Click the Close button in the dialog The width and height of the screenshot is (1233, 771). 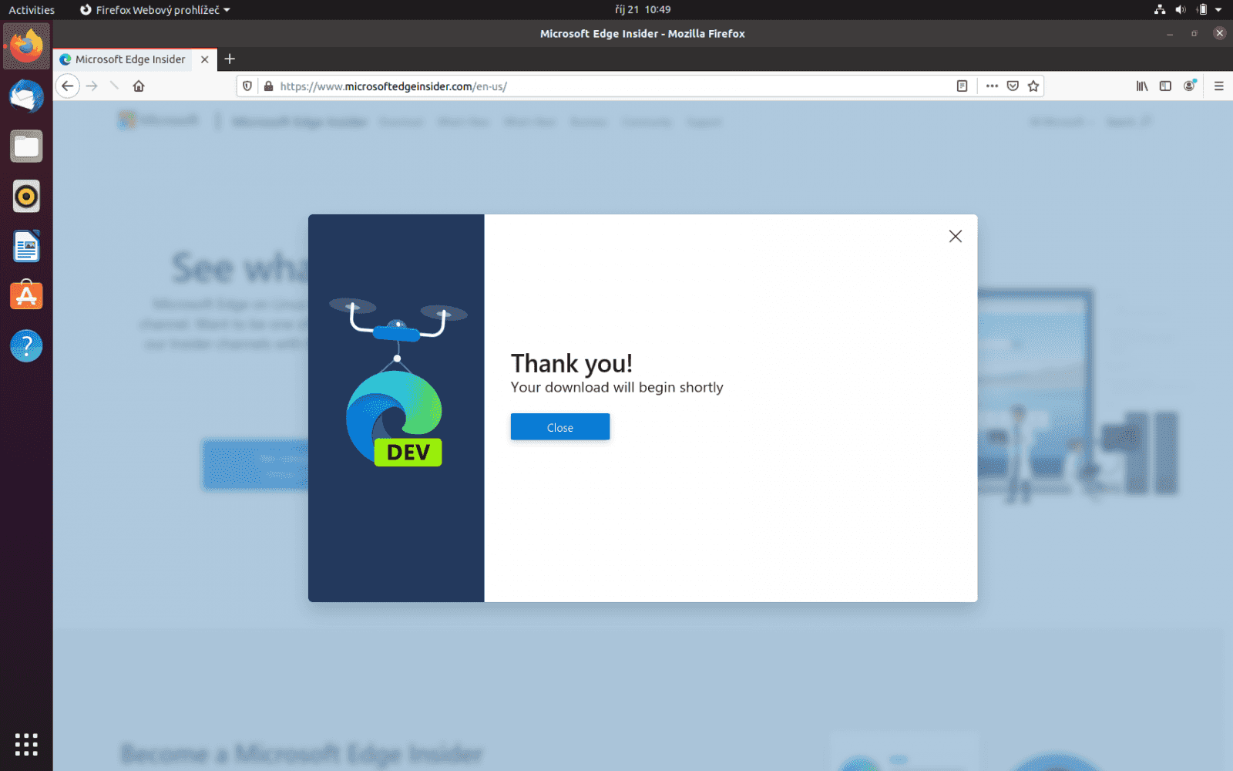click(x=559, y=427)
